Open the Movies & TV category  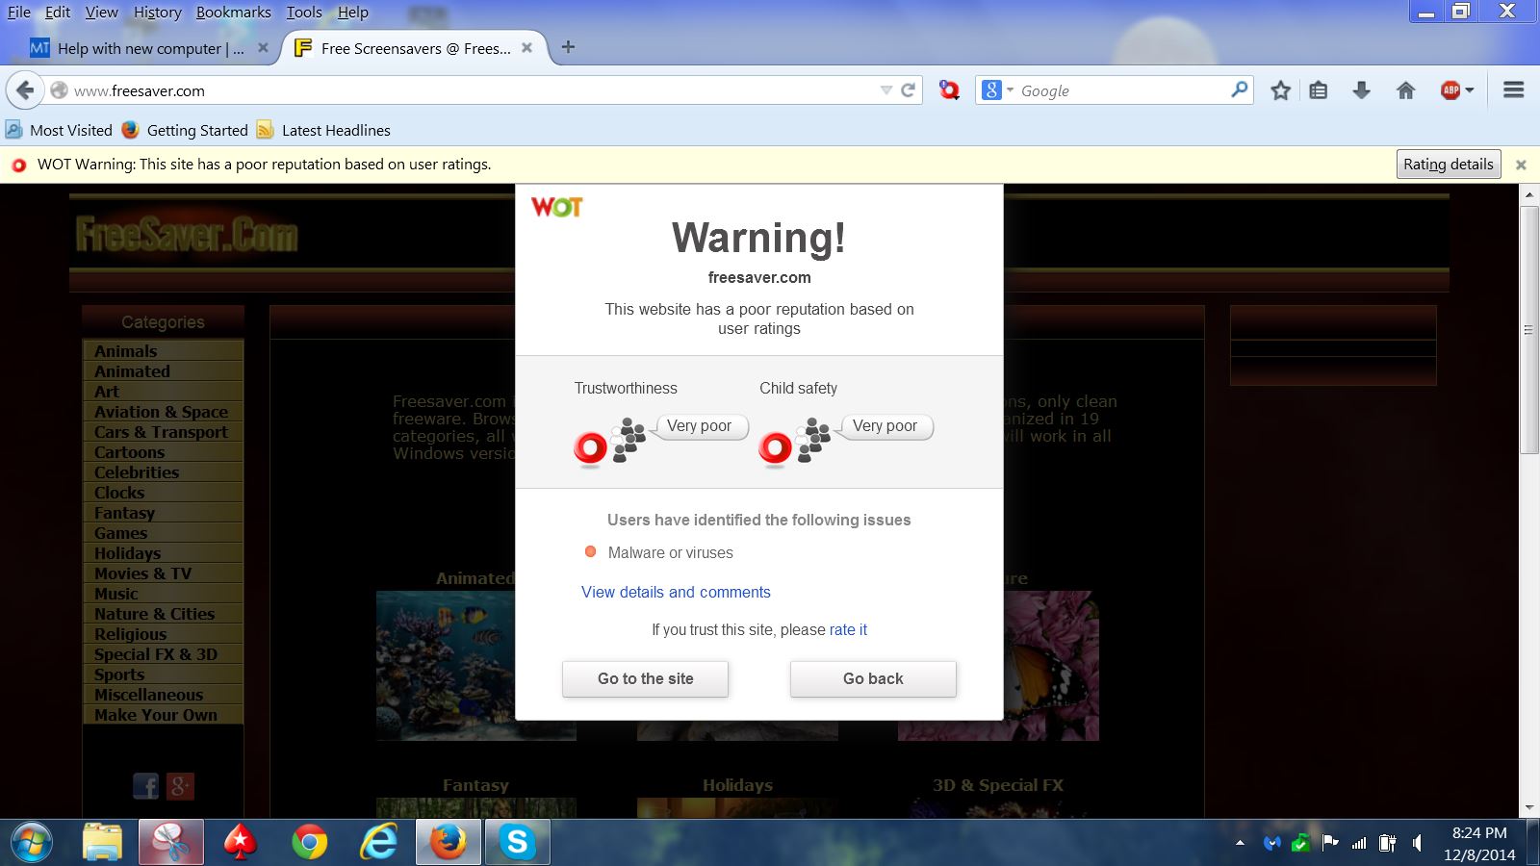(x=142, y=573)
